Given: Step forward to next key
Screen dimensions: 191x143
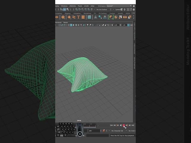Looking at the screenshot, I should pyautogui.click(x=127, y=125).
